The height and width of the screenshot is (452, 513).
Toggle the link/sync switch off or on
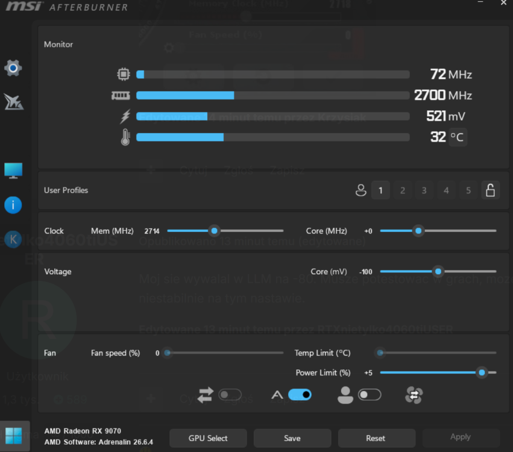(230, 395)
